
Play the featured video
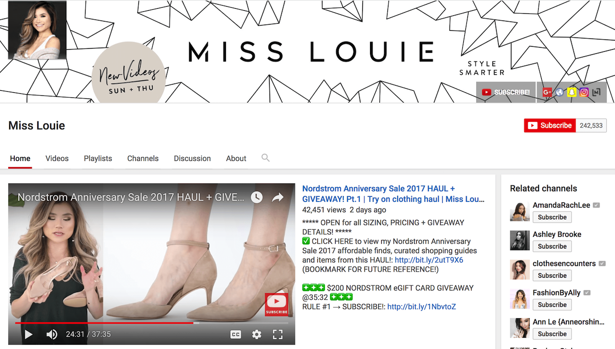(29, 335)
